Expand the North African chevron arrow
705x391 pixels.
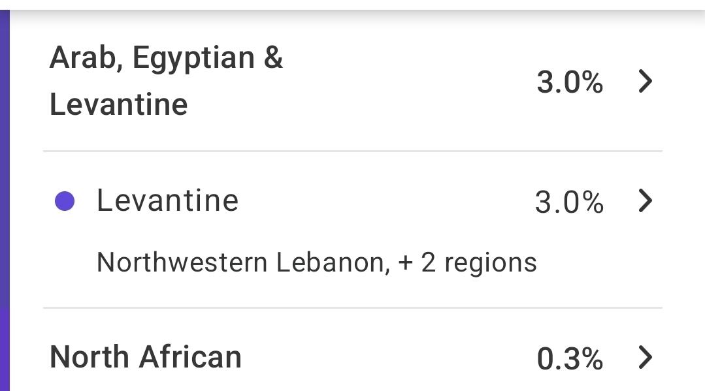click(x=645, y=357)
